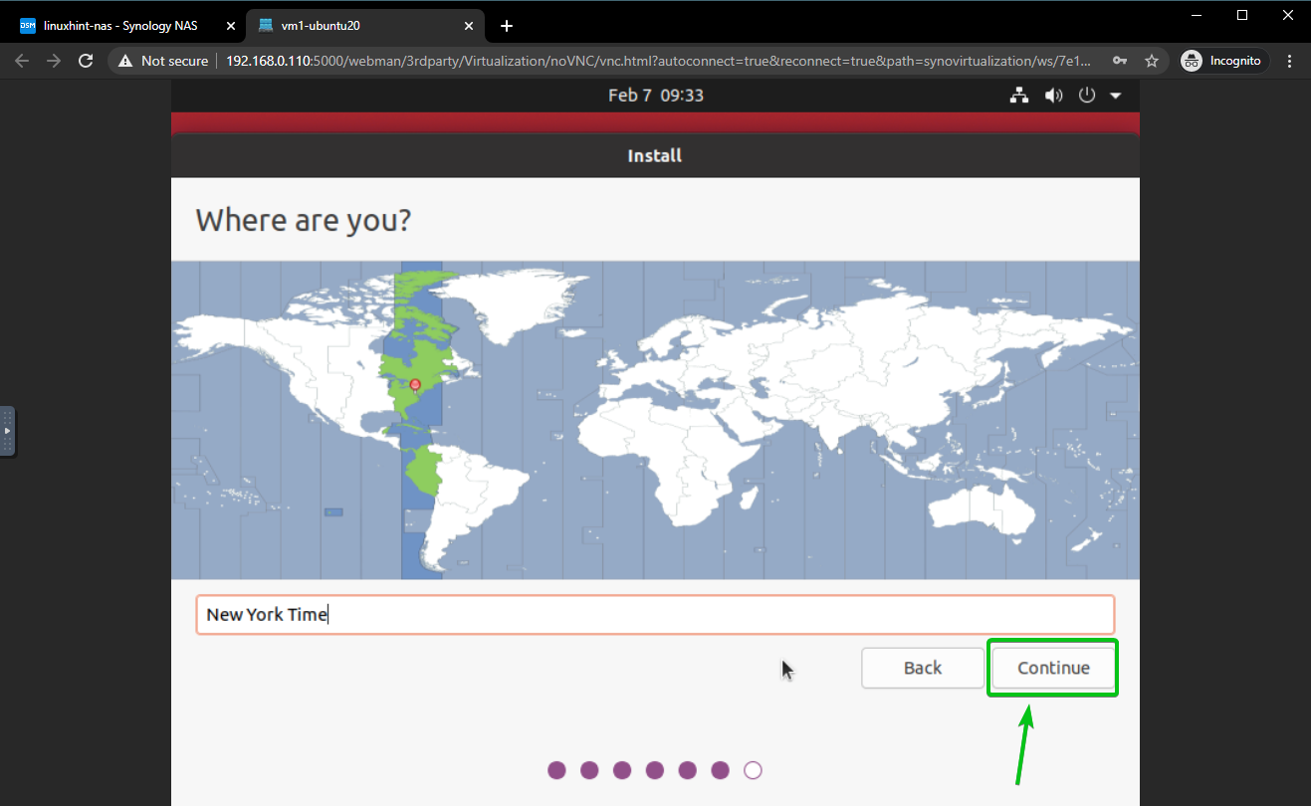Expand the Ubuntu system menu arrow
The image size is (1311, 806).
(1115, 96)
